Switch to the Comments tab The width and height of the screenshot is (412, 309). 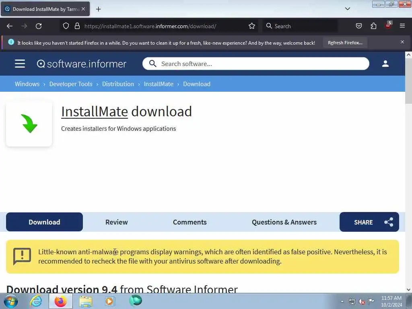(190, 222)
